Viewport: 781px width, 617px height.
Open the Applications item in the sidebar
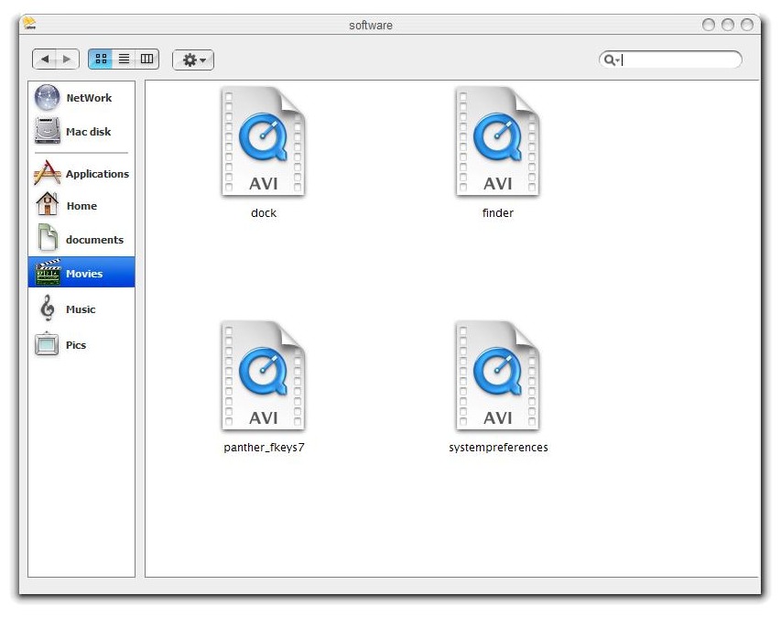pos(97,174)
